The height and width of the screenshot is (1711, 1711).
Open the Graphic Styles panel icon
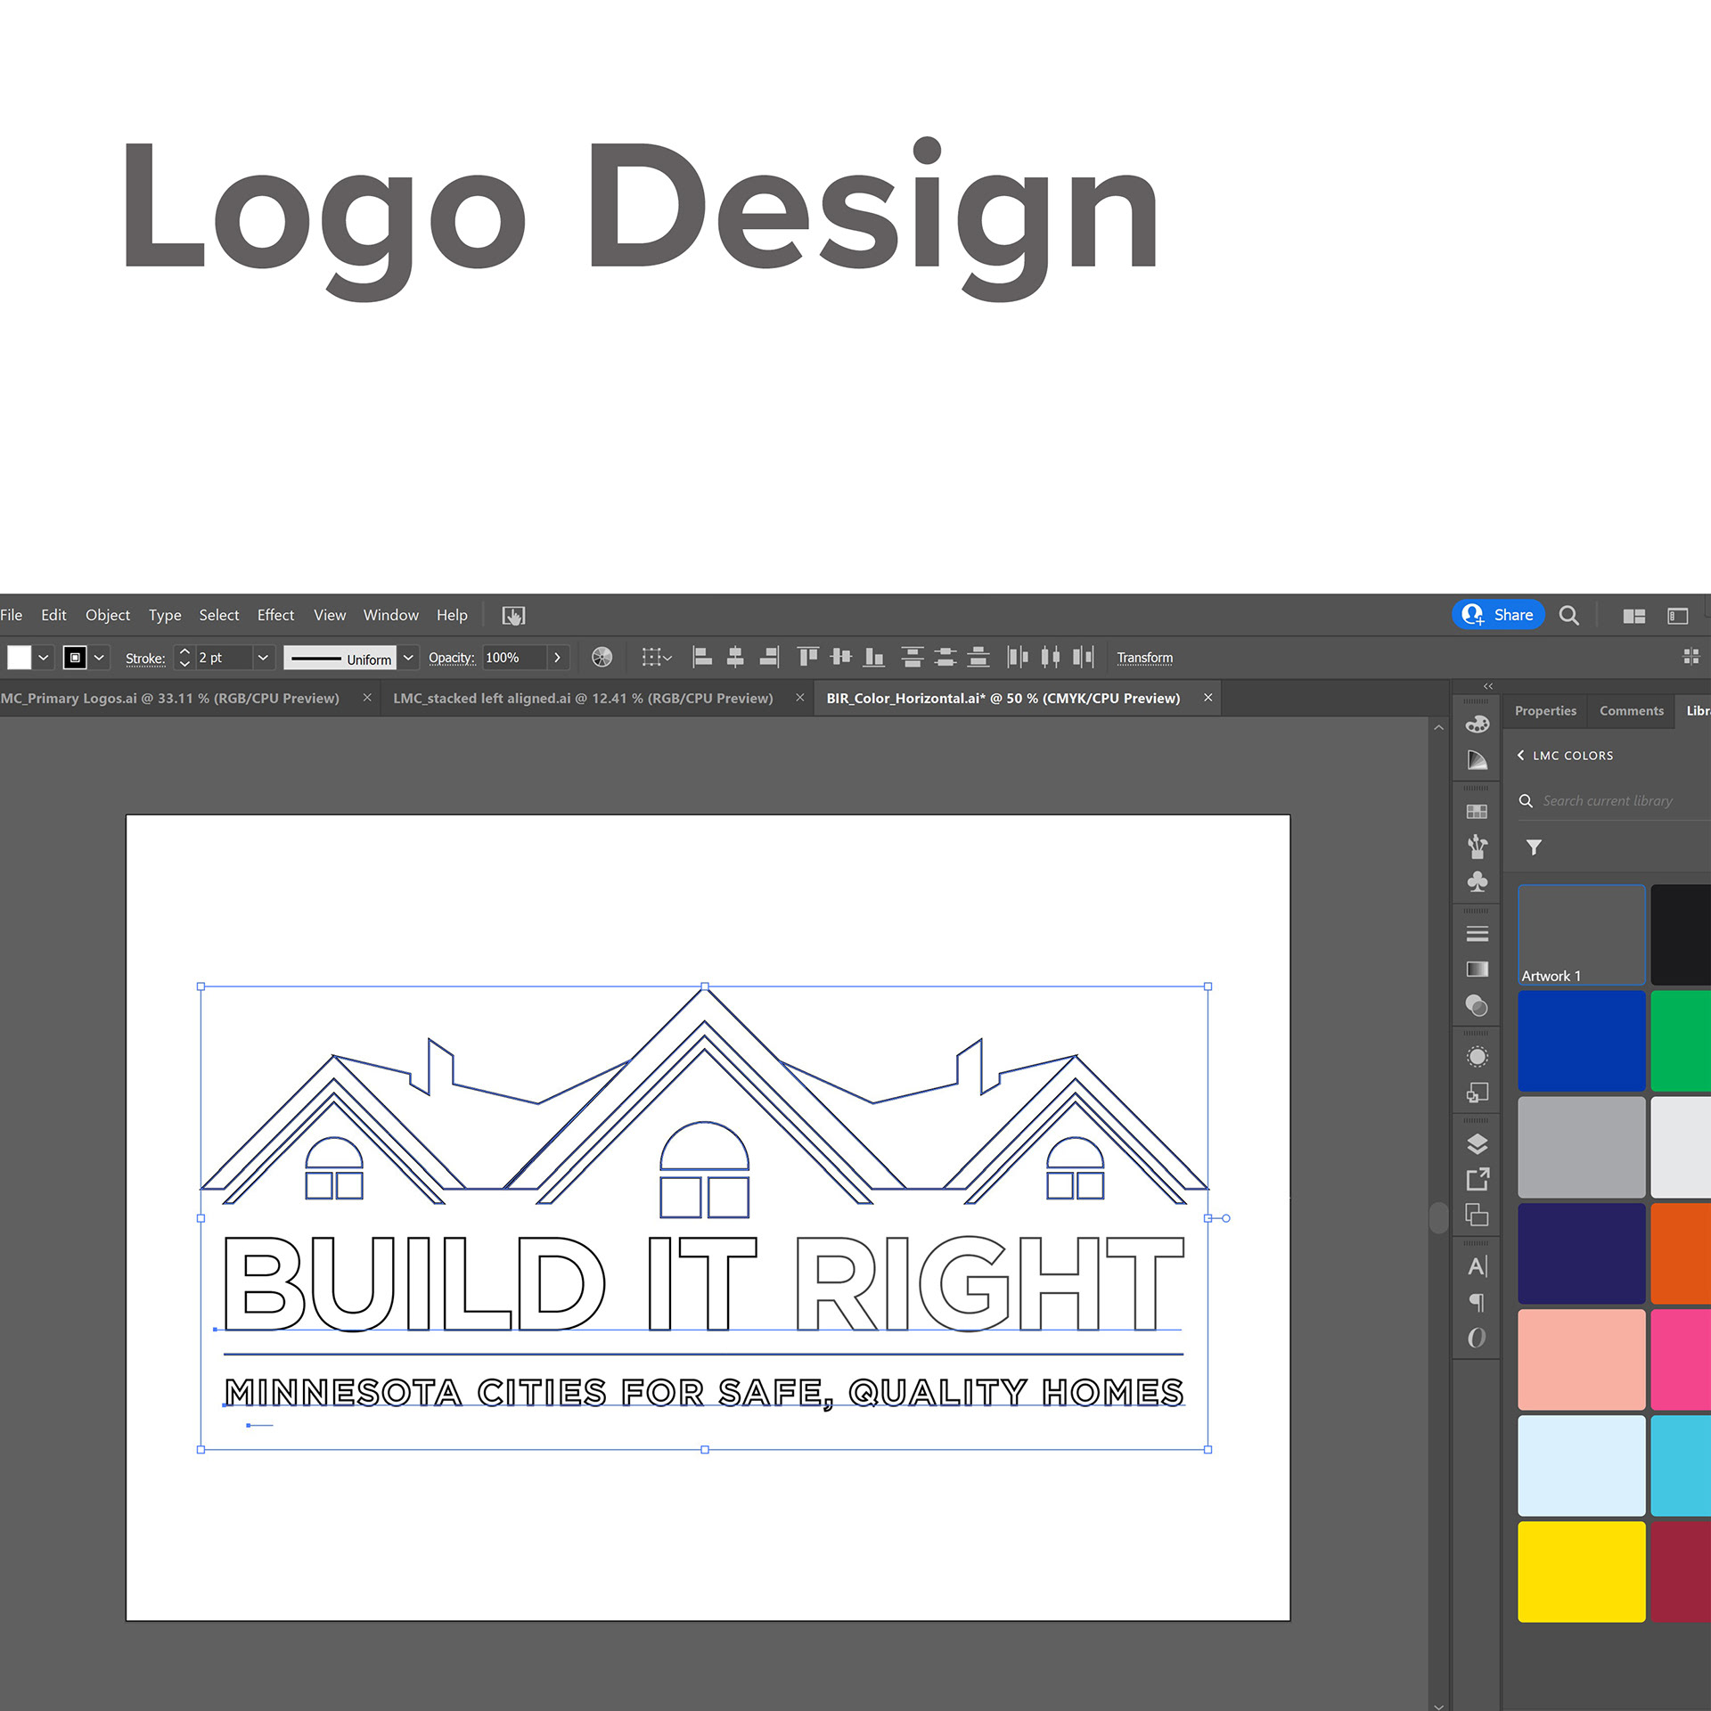click(1477, 1093)
